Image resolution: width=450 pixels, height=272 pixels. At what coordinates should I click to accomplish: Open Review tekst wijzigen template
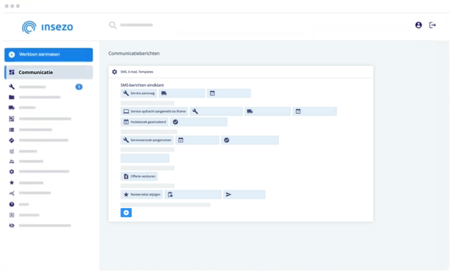141,195
